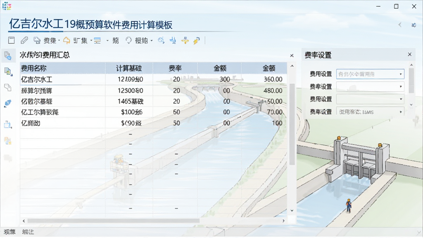423x238 pixels.
Task: Open the 汇集 toolbar dropdown
Action: (78, 40)
